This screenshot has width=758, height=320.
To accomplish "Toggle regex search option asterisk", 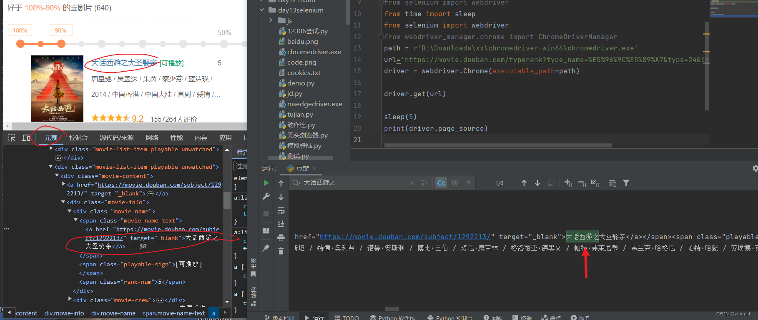I will tap(468, 183).
